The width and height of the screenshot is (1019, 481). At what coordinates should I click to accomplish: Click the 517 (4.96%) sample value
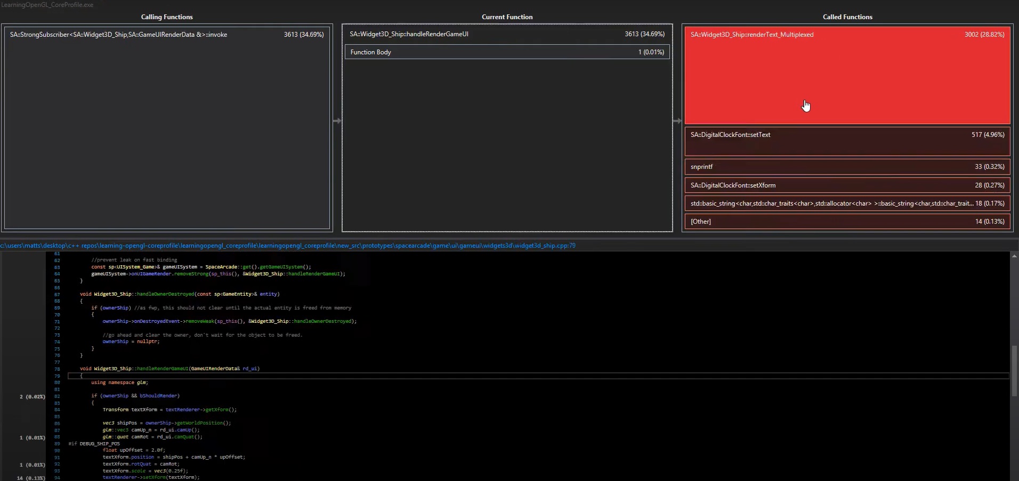tap(988, 135)
